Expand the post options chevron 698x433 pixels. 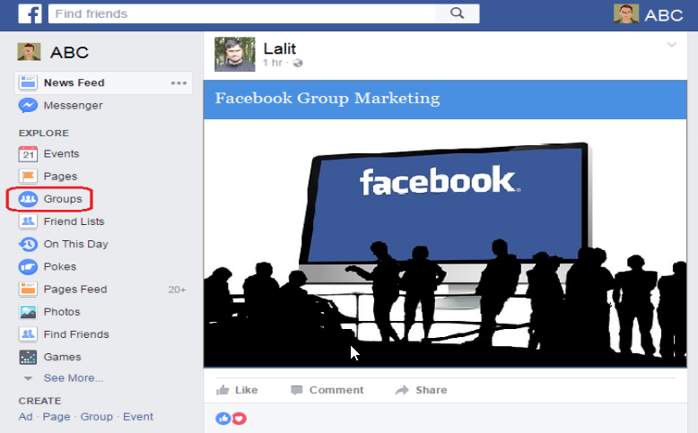[x=671, y=45]
